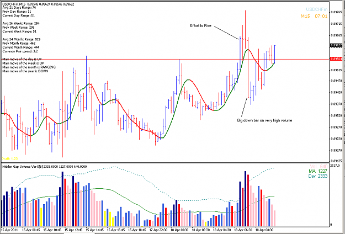345x234 pixels.
Task: Click the 0.89320 price axis label
Action: click(337, 116)
